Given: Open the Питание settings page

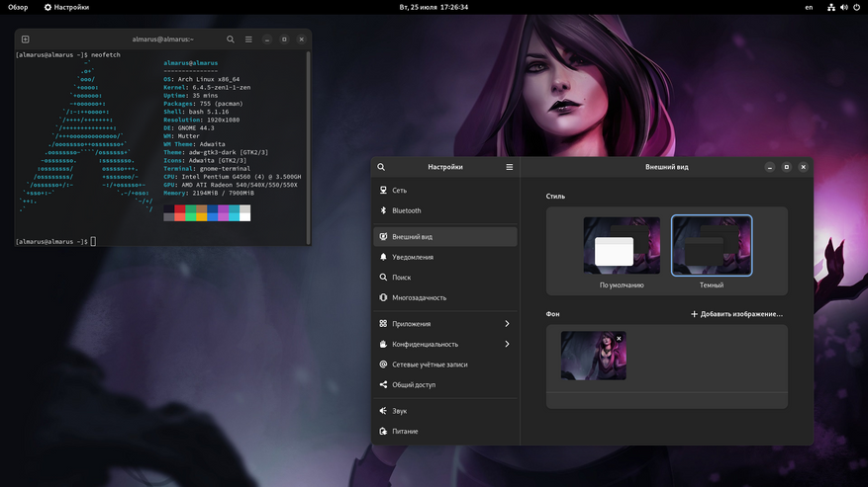Looking at the screenshot, I should click(445, 431).
